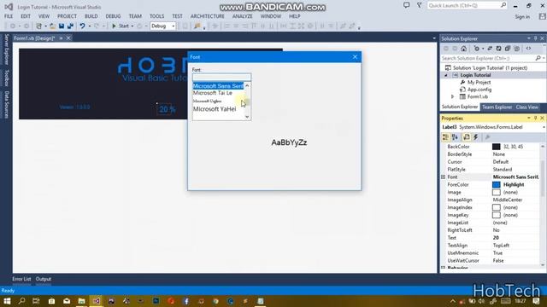Screen dimensions: 547x307
Task: Switch to the Team Explorer tab
Action: 497,107
